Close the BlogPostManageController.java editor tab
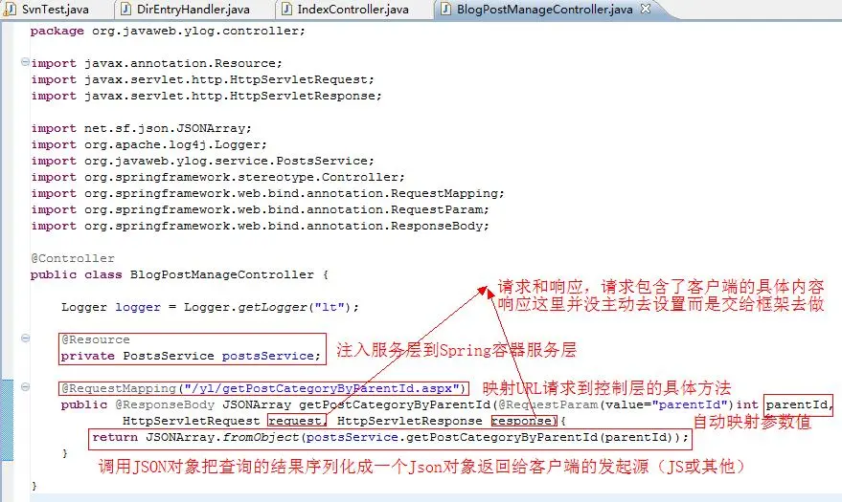 coord(646,9)
